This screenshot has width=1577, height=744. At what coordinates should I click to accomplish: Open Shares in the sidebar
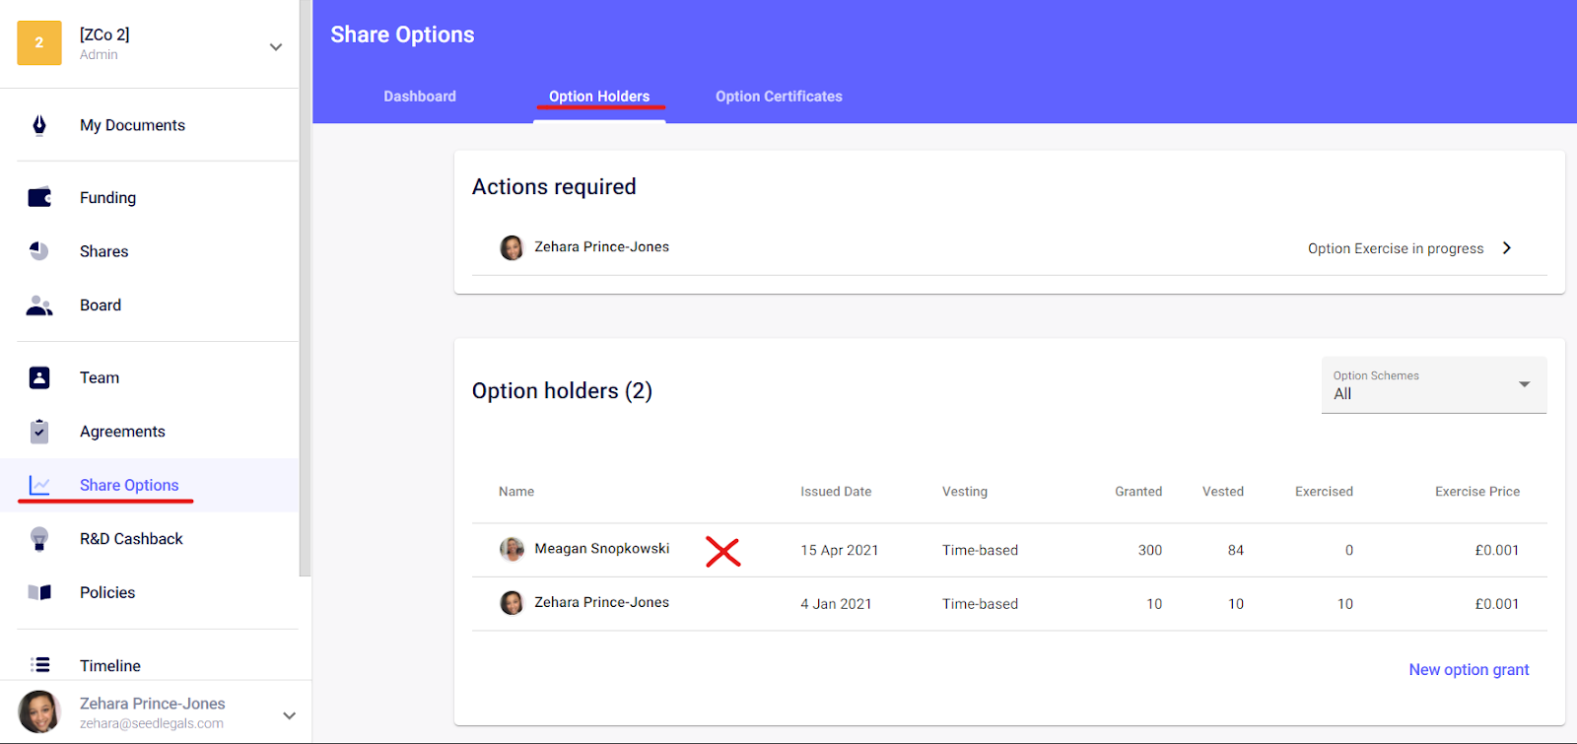tap(103, 251)
